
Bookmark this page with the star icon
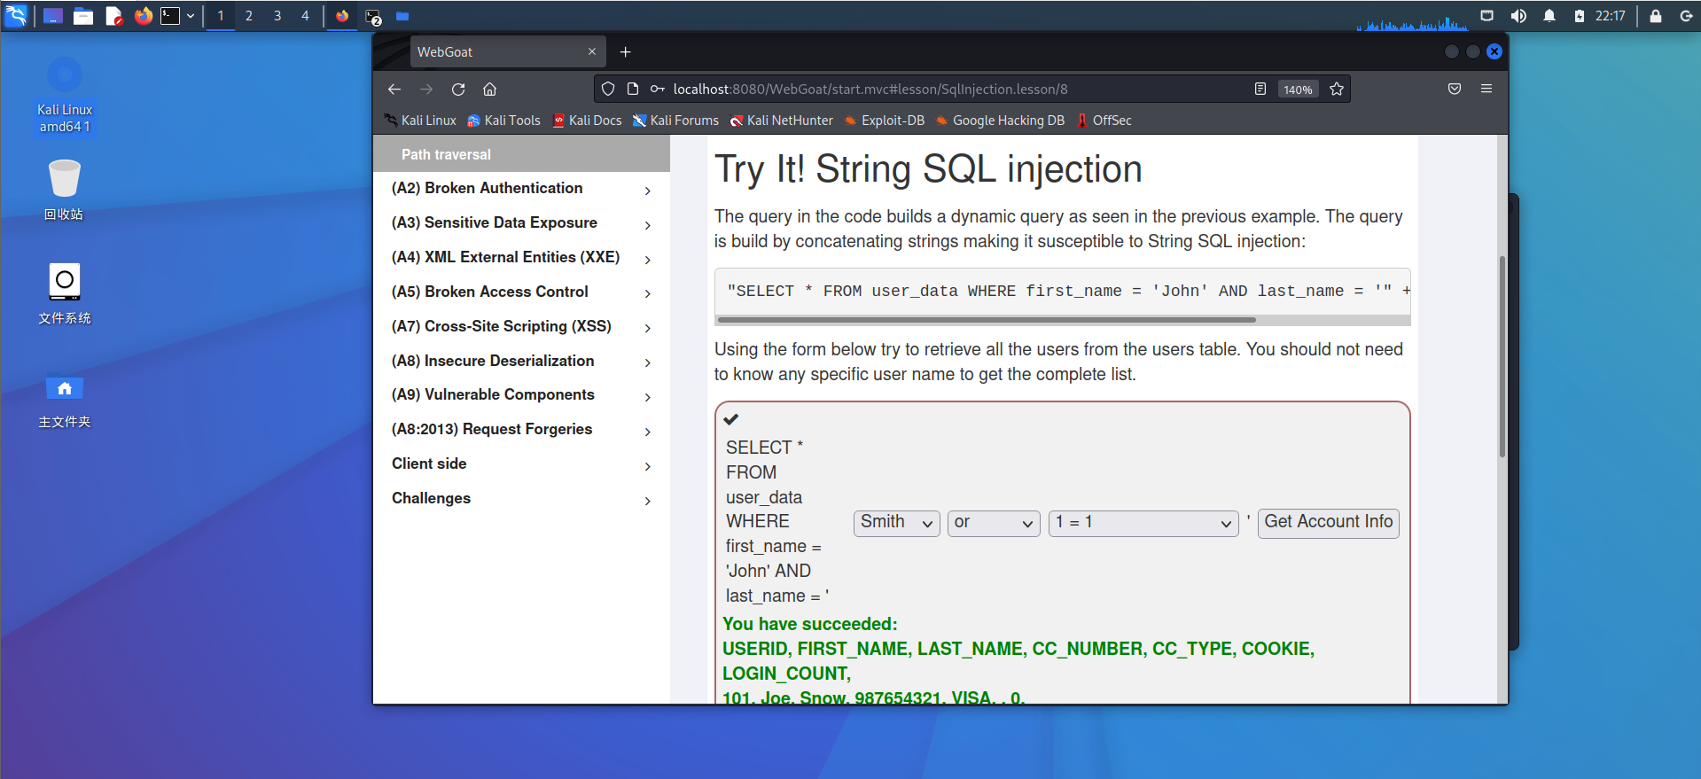click(1337, 90)
